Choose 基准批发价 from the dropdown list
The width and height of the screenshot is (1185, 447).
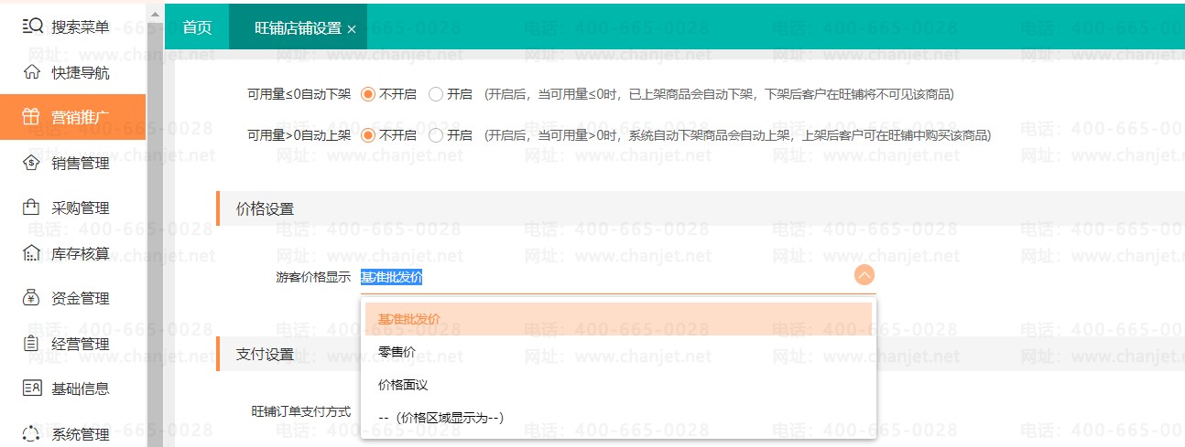coord(618,319)
